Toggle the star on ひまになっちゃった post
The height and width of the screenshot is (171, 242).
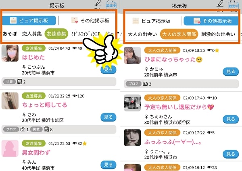coord(217,50)
